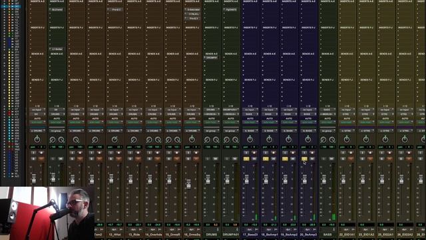Image resolution: width=426 pixels, height=240 pixels.
Task: Open the automation mode selector on the 13_Ride track
Action: 134,123
